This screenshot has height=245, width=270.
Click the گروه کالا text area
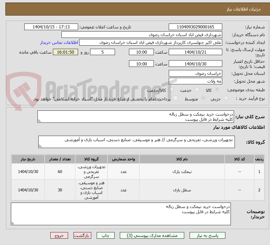point(136,142)
